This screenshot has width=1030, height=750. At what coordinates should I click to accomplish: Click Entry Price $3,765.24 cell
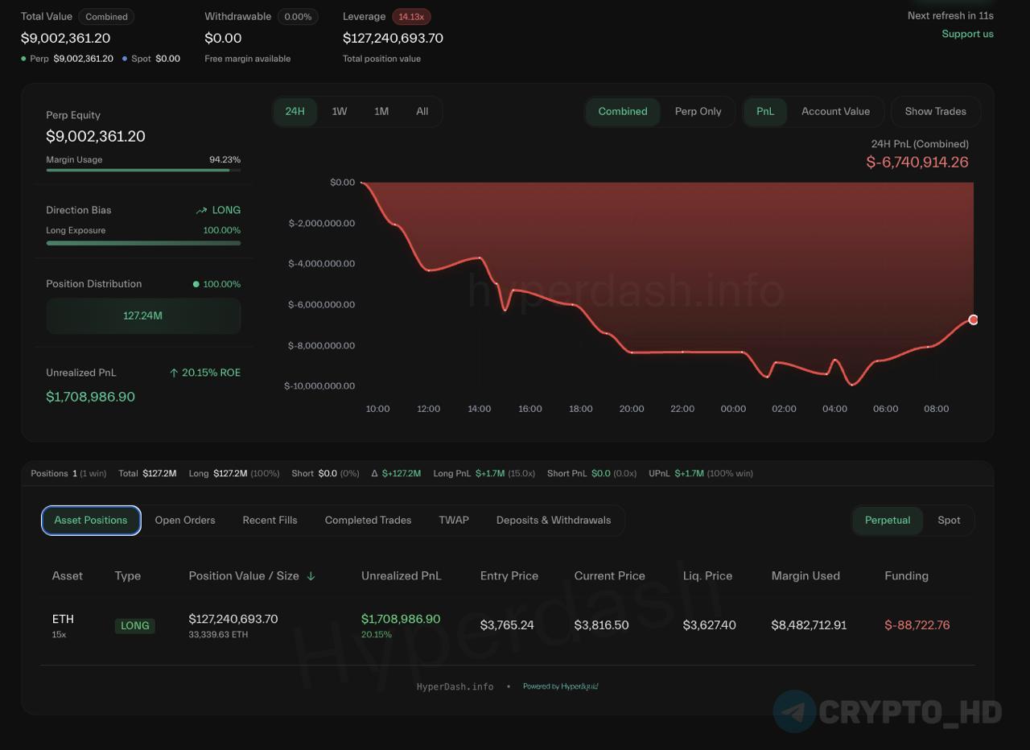507,625
